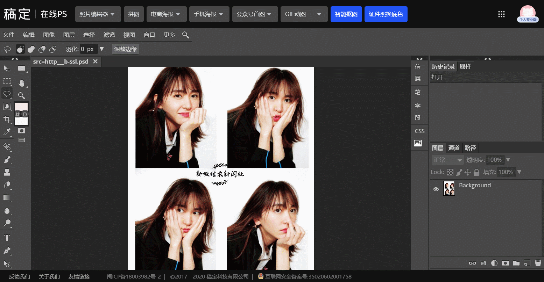The width and height of the screenshot is (544, 282).
Task: Create a new layer folder
Action: pos(516,263)
